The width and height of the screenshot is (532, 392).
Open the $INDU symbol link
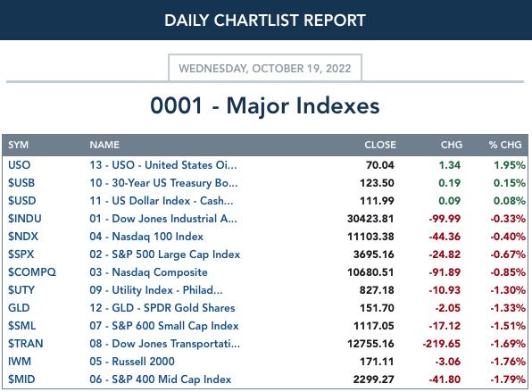(x=25, y=219)
